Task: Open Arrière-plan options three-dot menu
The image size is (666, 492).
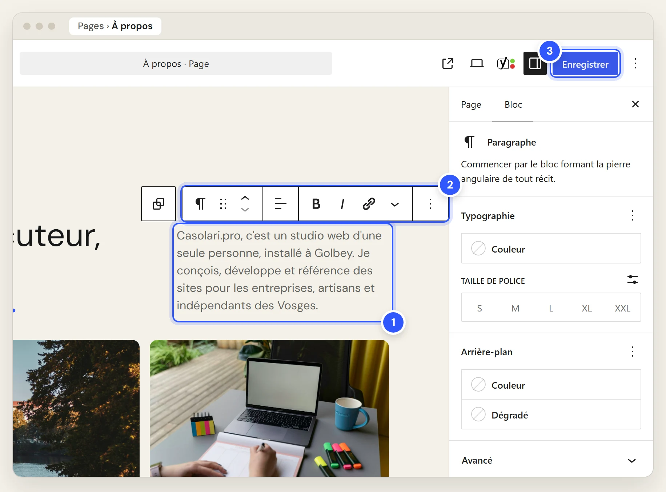Action: [x=633, y=352]
